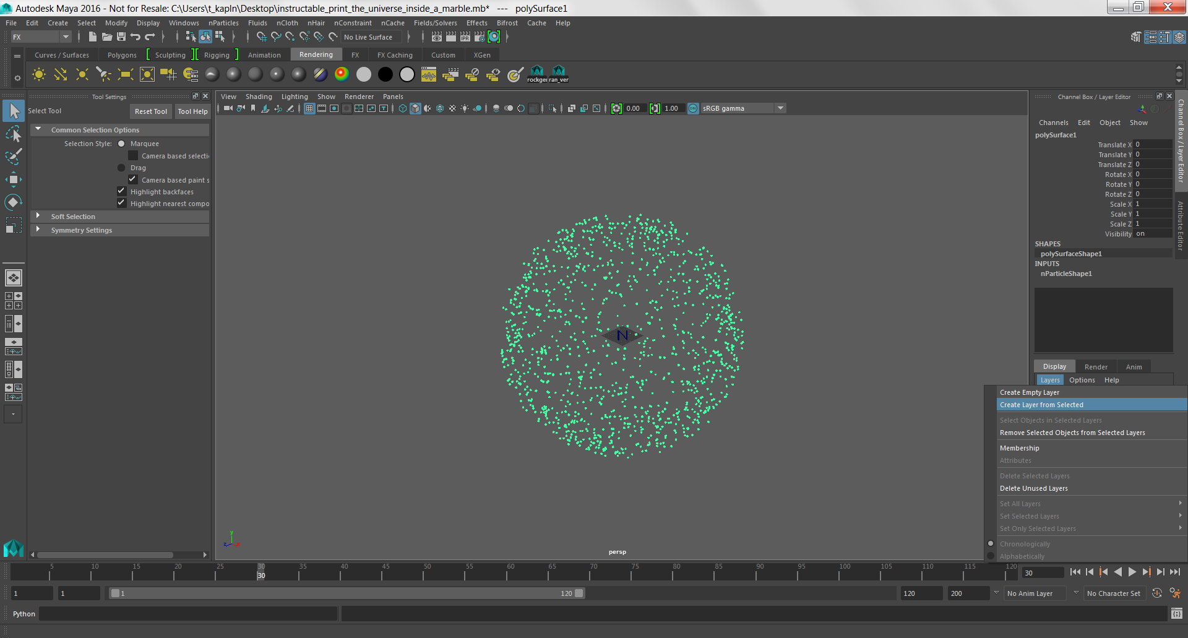Image resolution: width=1188 pixels, height=638 pixels.
Task: Select the Move tool in the toolbox
Action: (x=14, y=179)
